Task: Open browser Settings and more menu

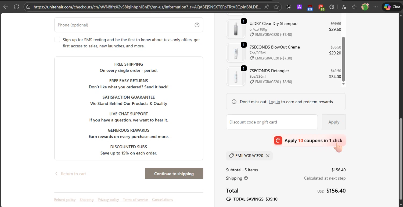Action: [376, 7]
